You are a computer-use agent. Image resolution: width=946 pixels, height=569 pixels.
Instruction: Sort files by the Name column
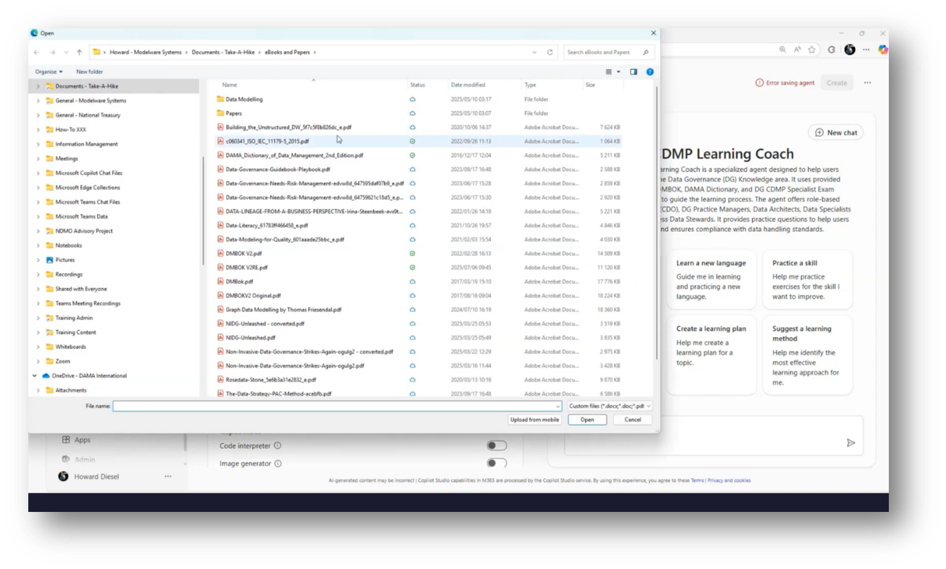point(229,85)
